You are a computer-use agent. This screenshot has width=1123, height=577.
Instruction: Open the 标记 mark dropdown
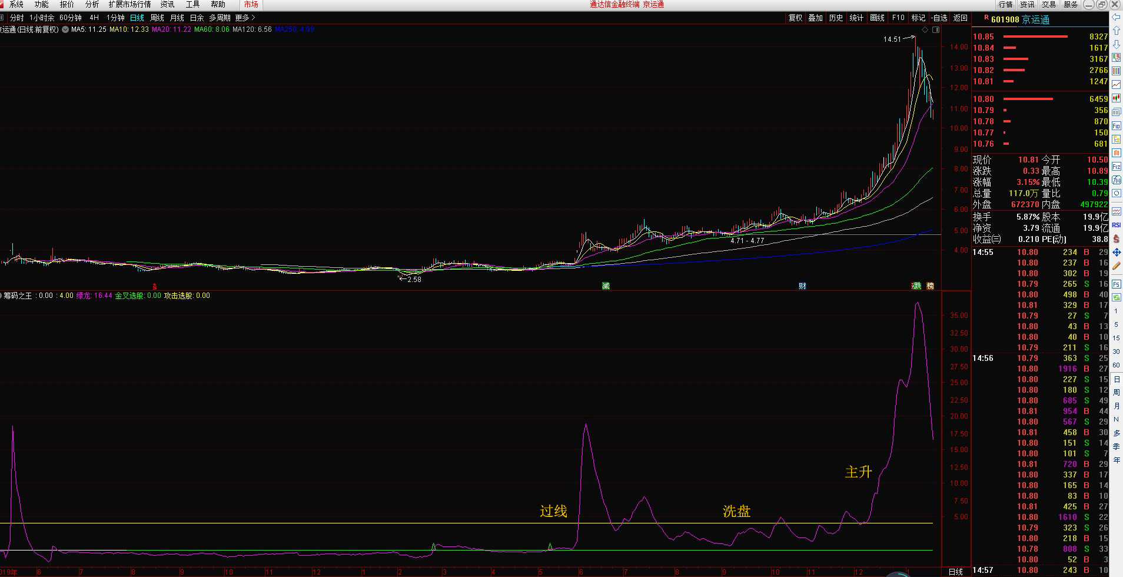click(x=918, y=18)
